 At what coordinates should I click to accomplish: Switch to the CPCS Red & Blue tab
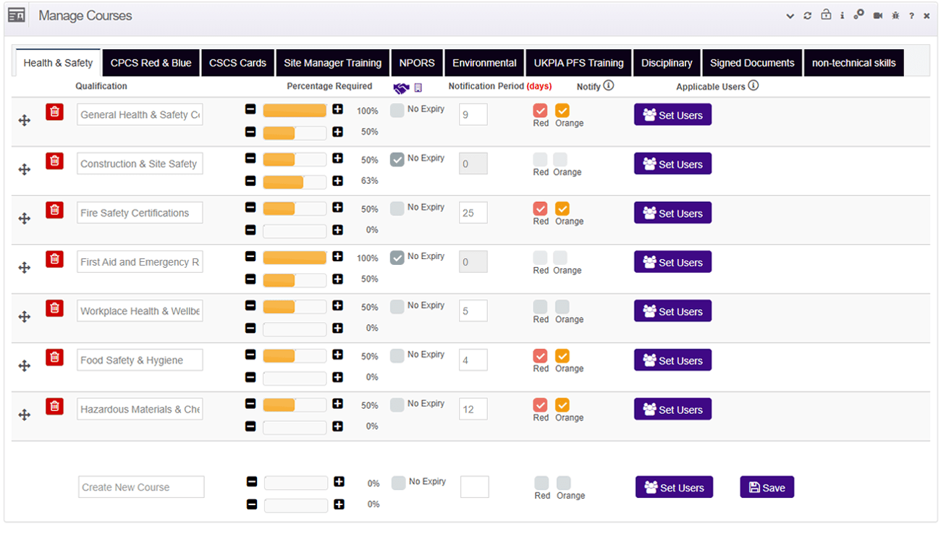point(151,62)
